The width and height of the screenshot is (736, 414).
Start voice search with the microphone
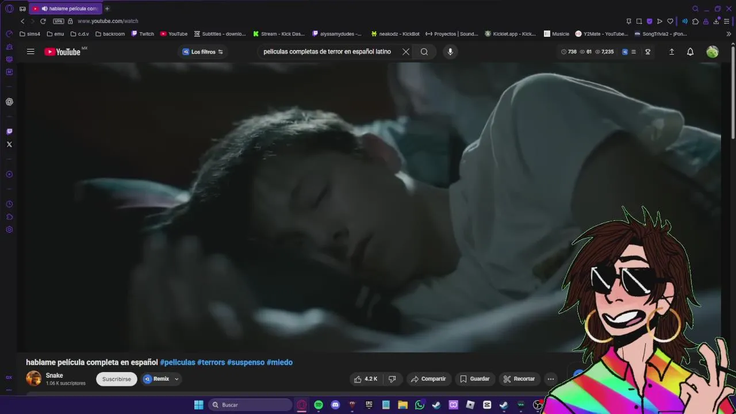(450, 52)
